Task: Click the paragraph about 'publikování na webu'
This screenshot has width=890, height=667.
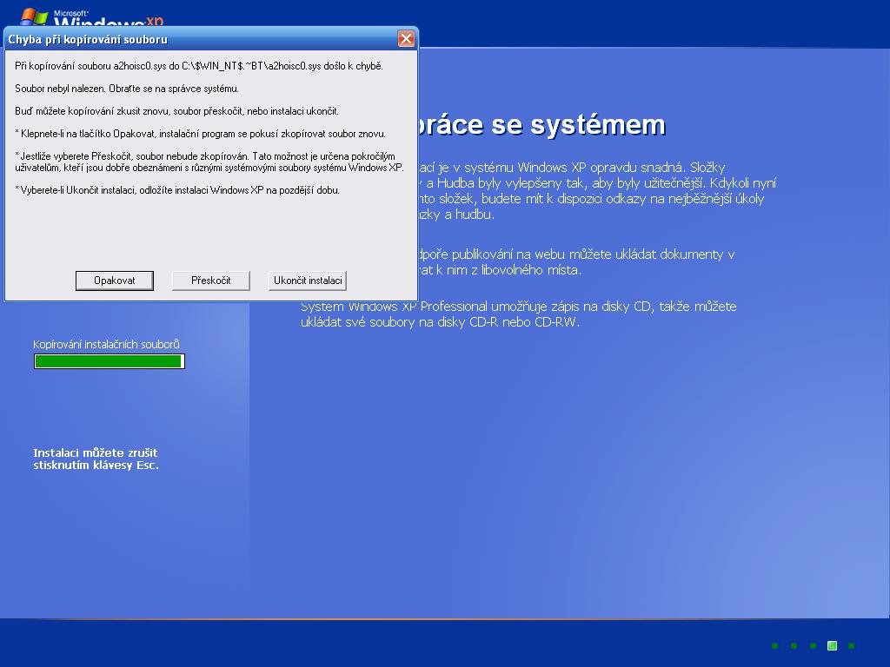Action: [x=577, y=262]
